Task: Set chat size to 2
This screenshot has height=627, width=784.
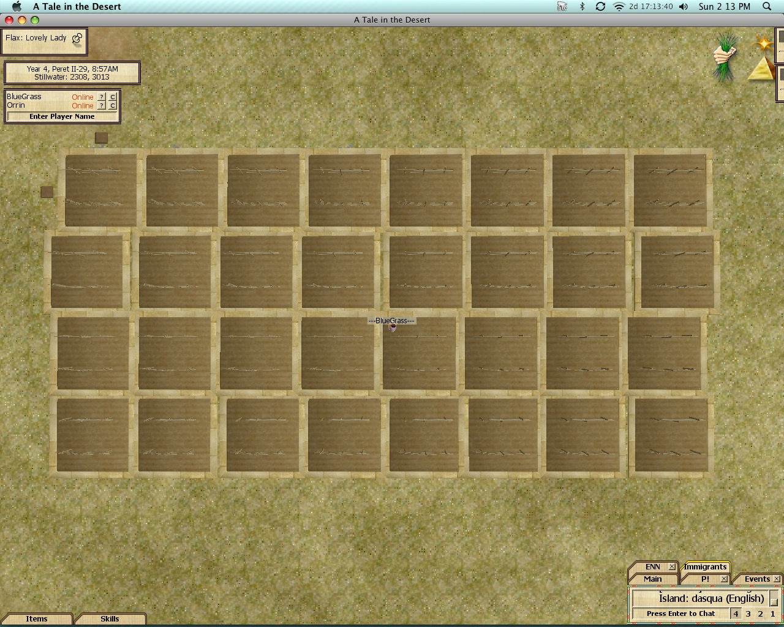Action: [x=760, y=614]
